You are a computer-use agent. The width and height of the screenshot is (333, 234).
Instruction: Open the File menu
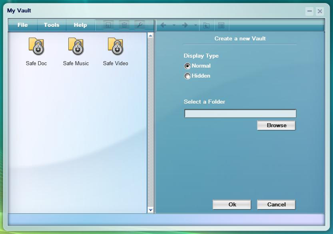click(23, 25)
